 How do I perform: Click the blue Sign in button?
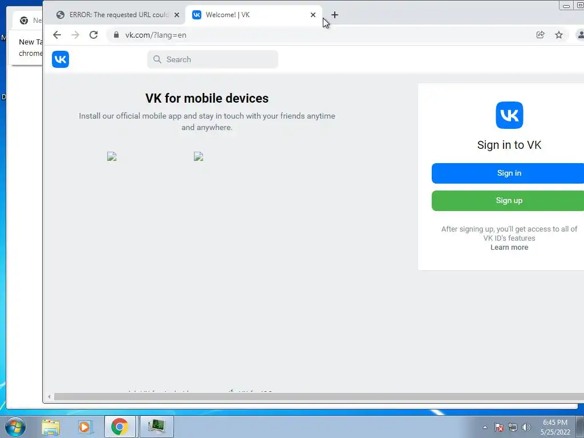point(509,173)
